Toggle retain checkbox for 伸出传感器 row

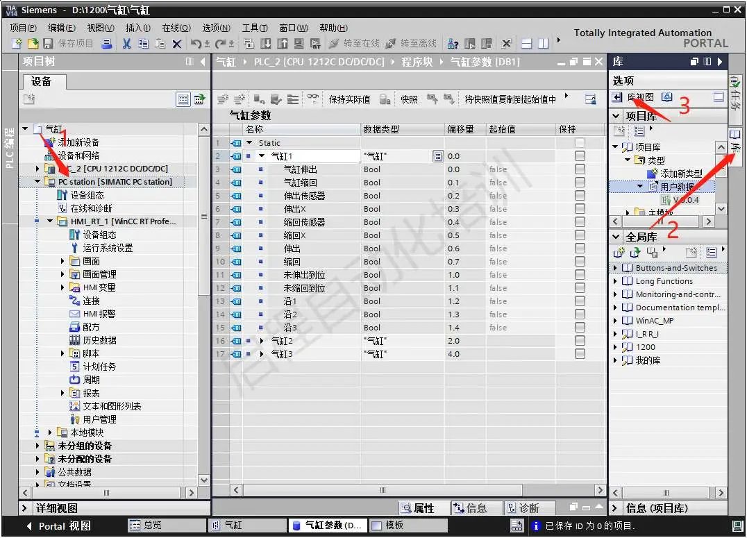tap(580, 196)
